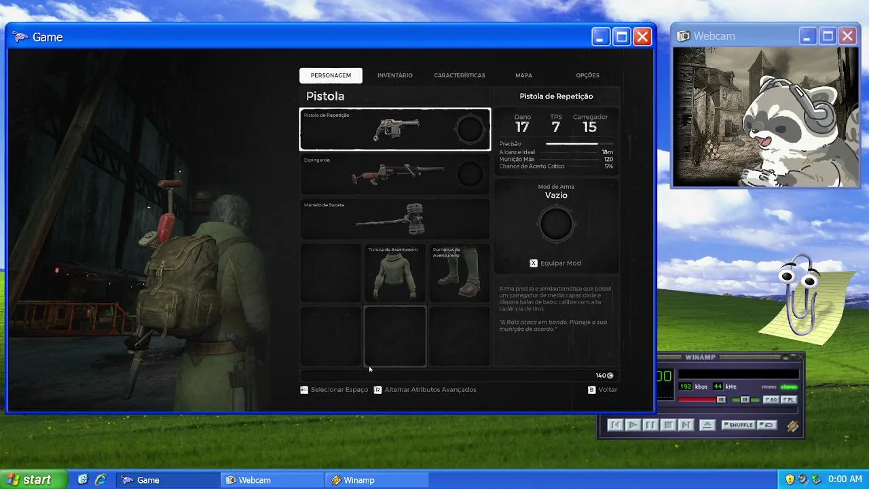Screen dimensions: 869x489
Task: Switch to Winamp taskbar button
Action: (x=377, y=480)
